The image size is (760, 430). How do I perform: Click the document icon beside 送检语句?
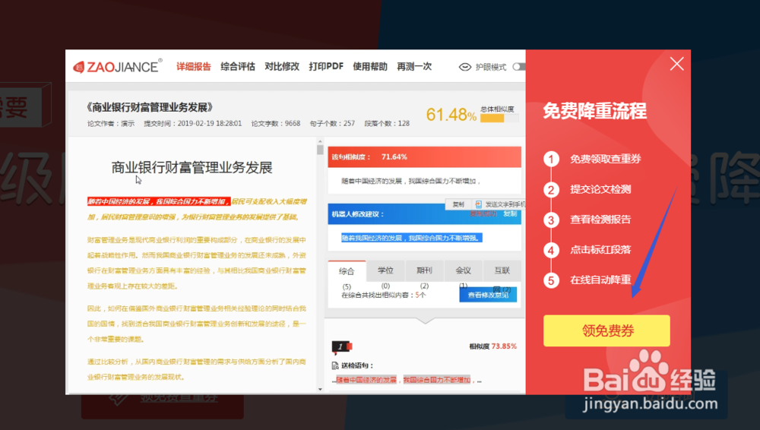[335, 365]
